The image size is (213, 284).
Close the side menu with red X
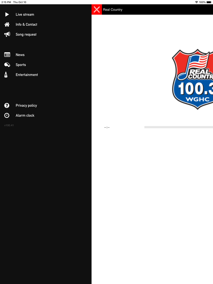coord(97,9)
